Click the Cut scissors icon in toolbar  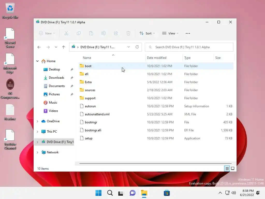coord(66,33)
